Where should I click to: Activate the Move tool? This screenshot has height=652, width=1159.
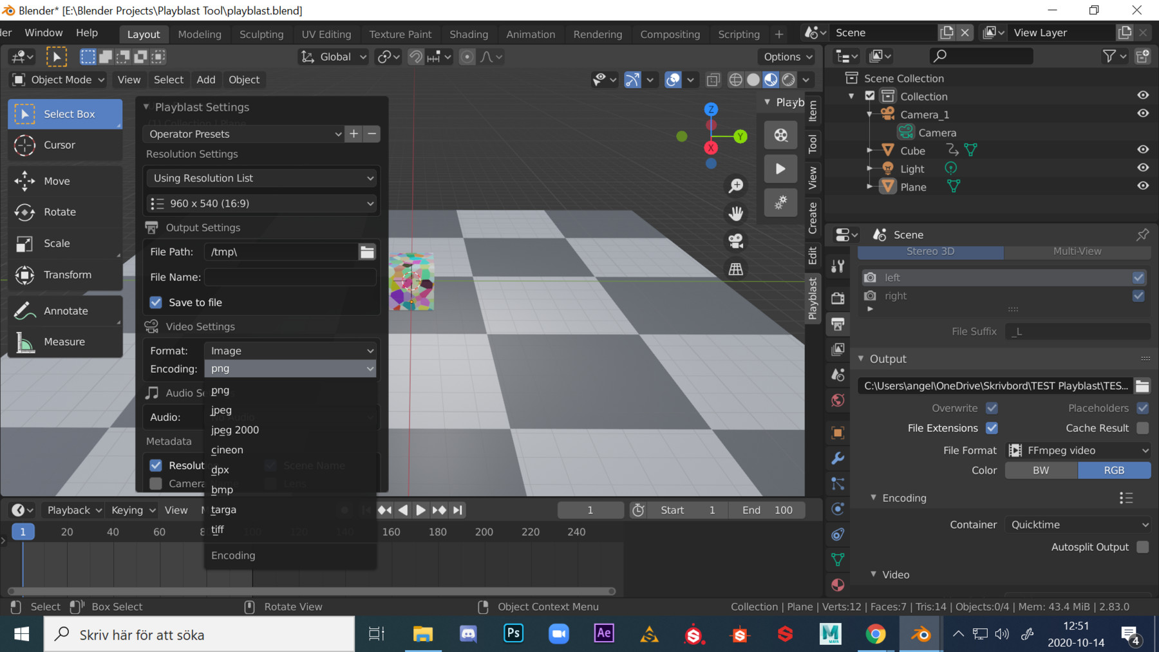[65, 182]
